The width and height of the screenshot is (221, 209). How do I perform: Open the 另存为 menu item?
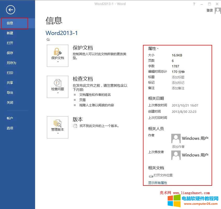11,63
